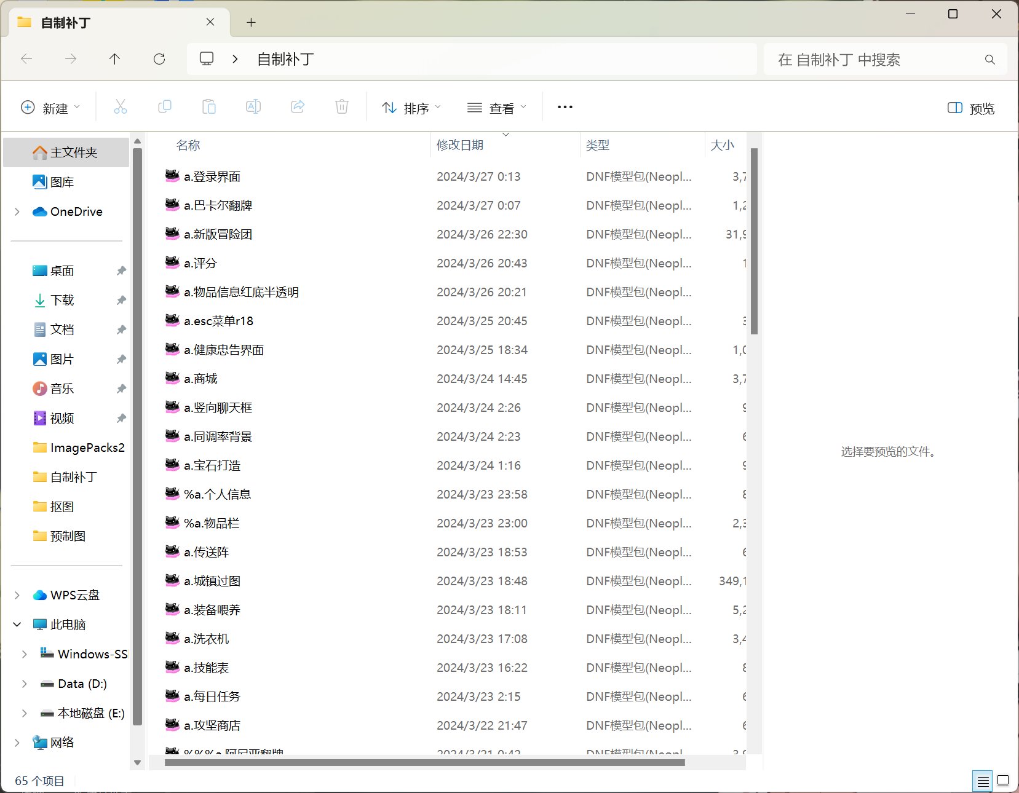Open the 排序 sort dropdown
The width and height of the screenshot is (1019, 793).
click(x=411, y=108)
